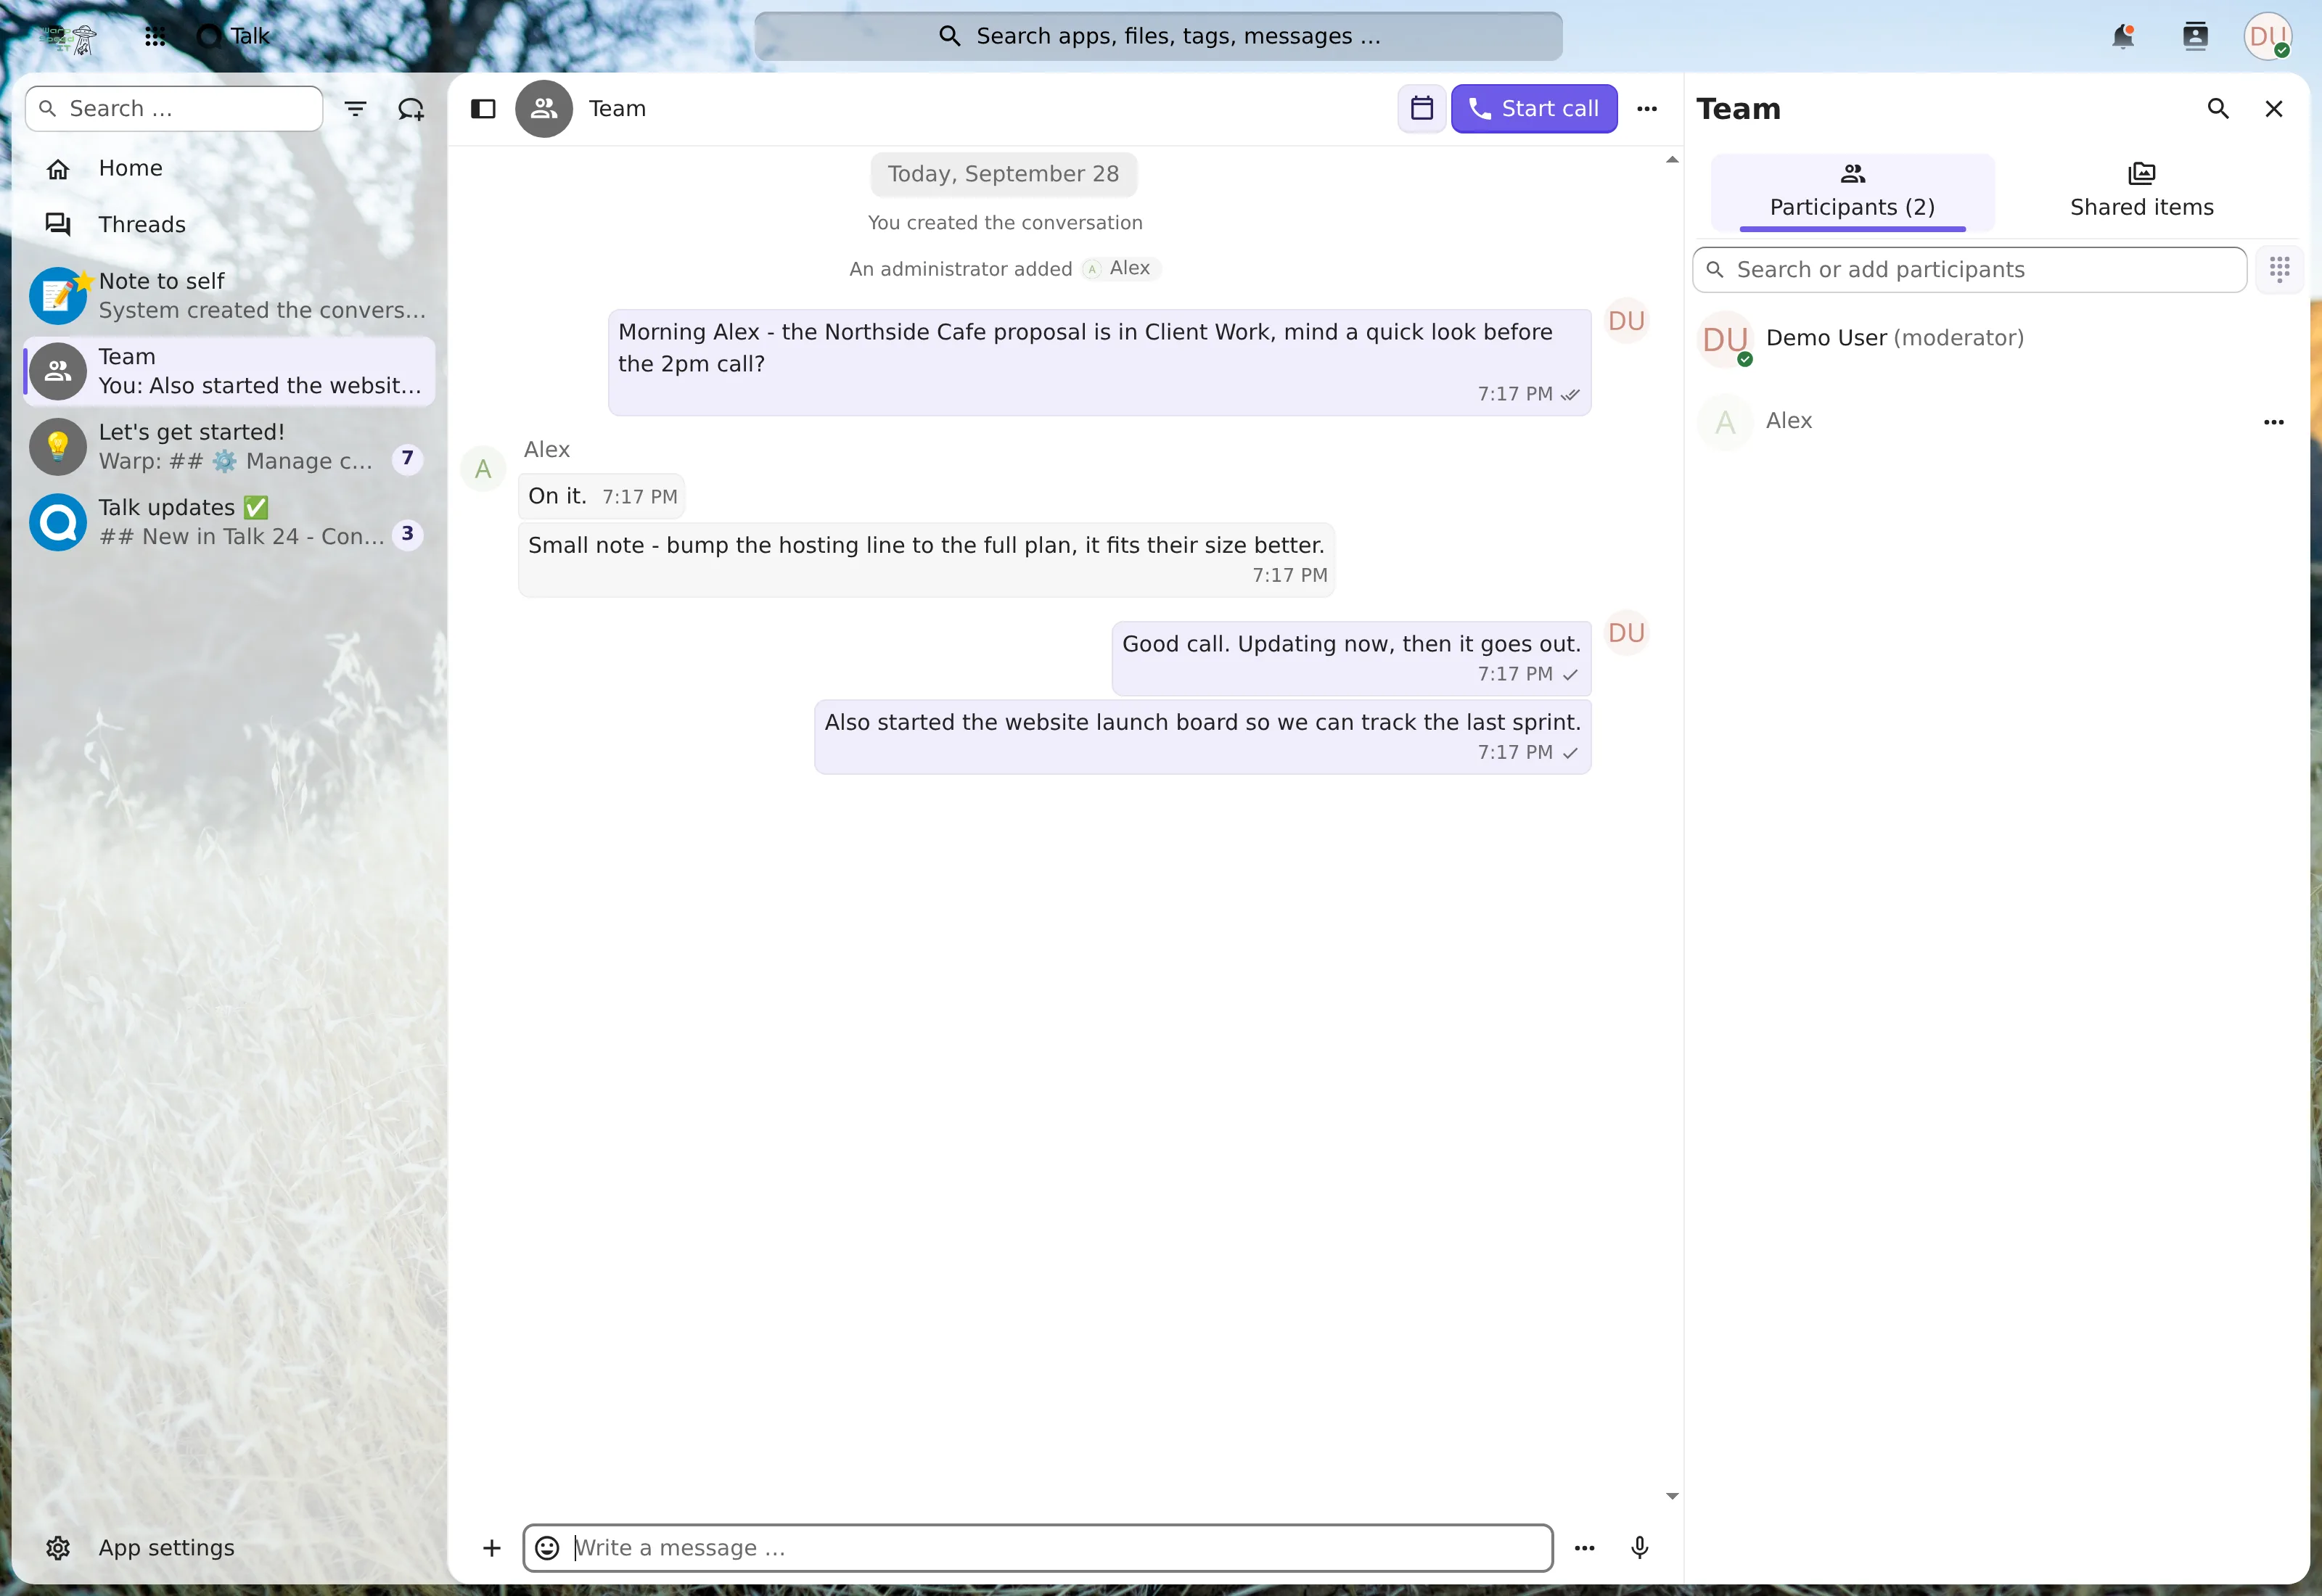Open the DU user avatar menu
The image size is (2322, 1596).
pos(2267,37)
